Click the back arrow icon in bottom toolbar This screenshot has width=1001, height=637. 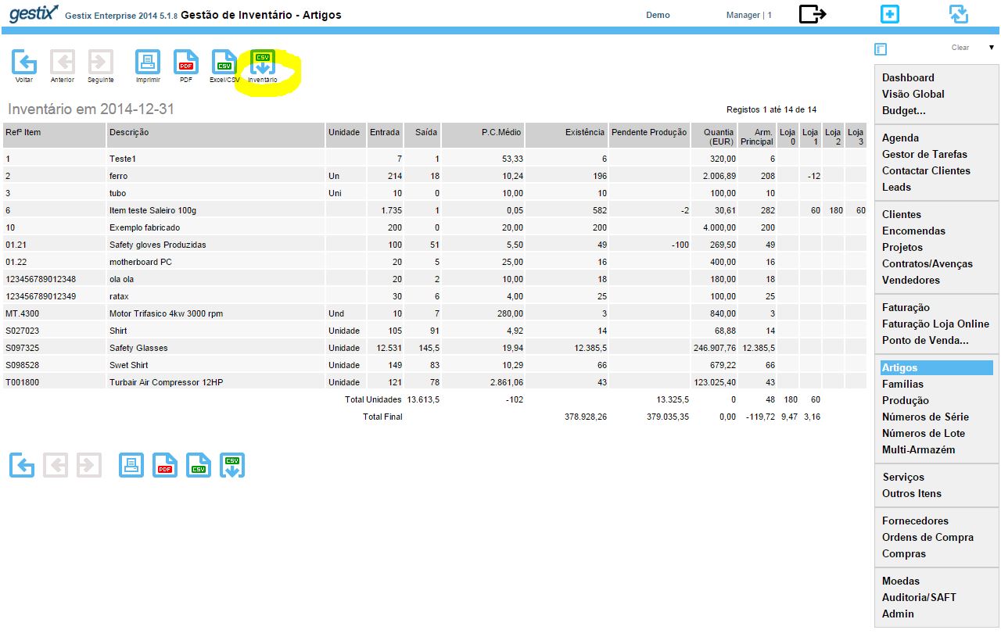22,465
